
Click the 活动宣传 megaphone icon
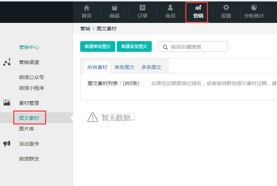tap(7, 143)
